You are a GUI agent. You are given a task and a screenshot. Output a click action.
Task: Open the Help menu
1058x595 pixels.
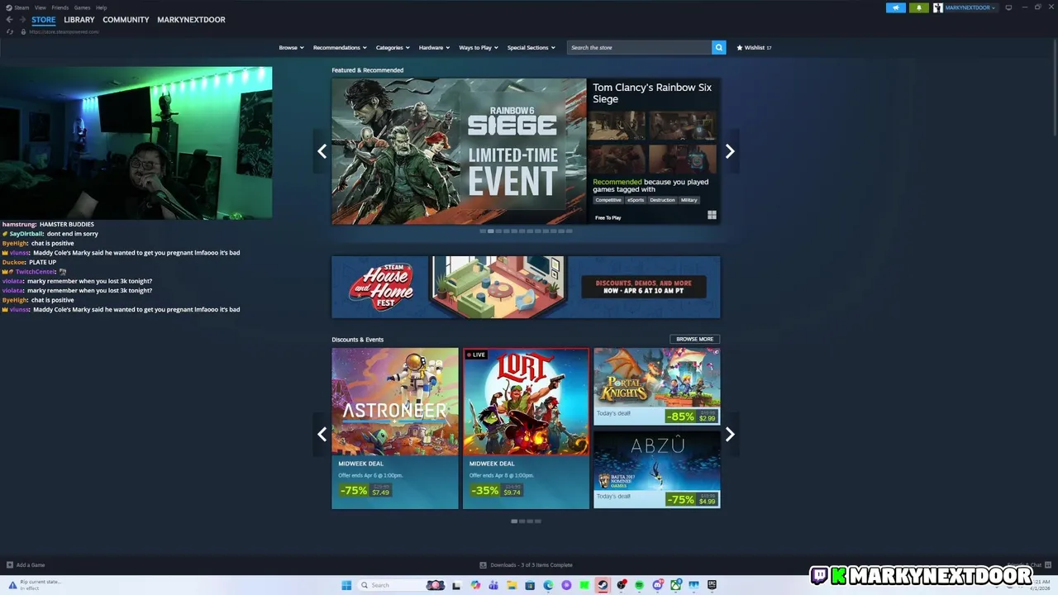[101, 7]
